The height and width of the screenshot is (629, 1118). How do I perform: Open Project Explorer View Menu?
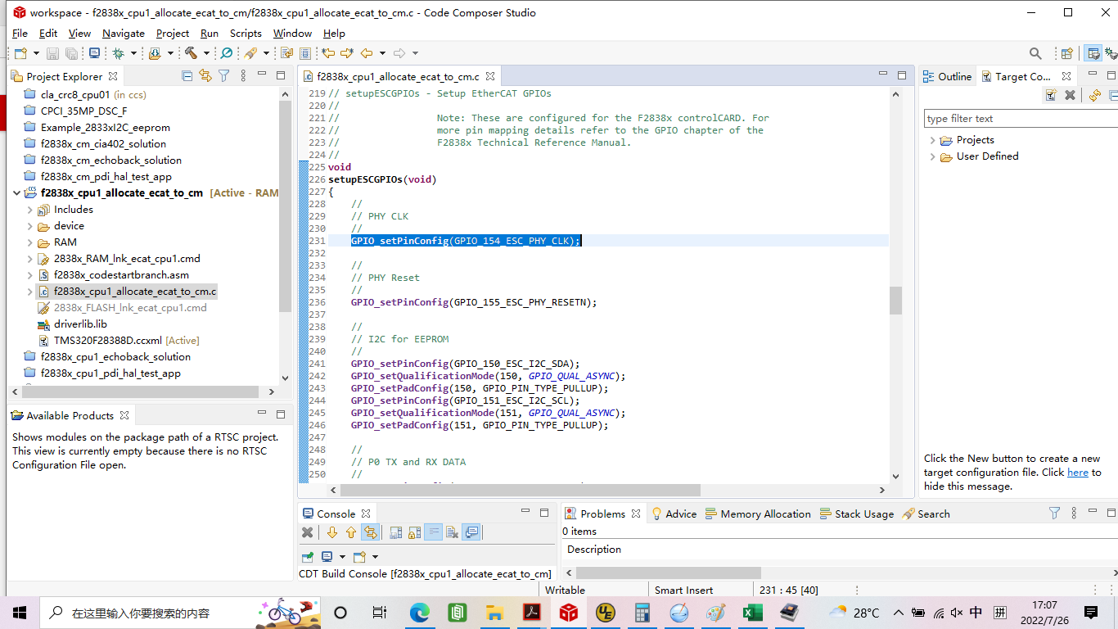(243, 75)
